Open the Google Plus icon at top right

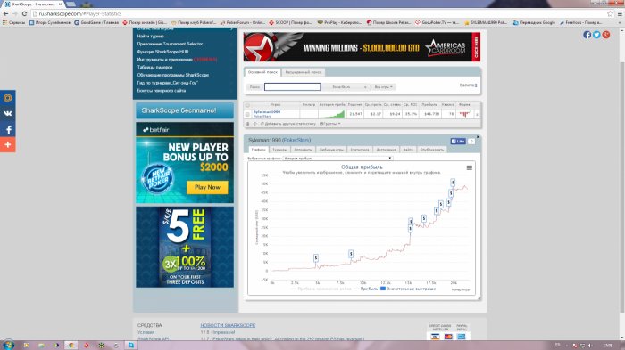(x=606, y=35)
